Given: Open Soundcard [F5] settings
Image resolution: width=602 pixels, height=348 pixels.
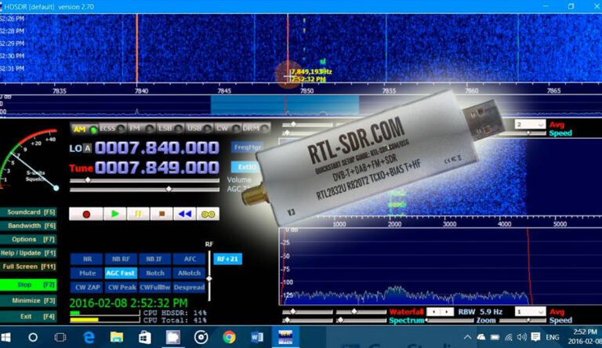Looking at the screenshot, I should tap(28, 212).
